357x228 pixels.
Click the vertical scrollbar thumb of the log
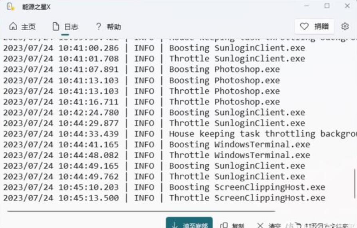click(355, 183)
